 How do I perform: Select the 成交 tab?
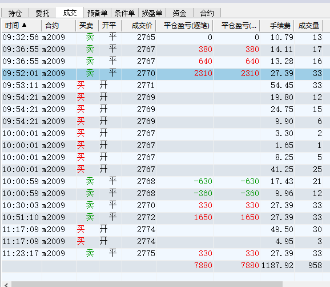point(70,13)
